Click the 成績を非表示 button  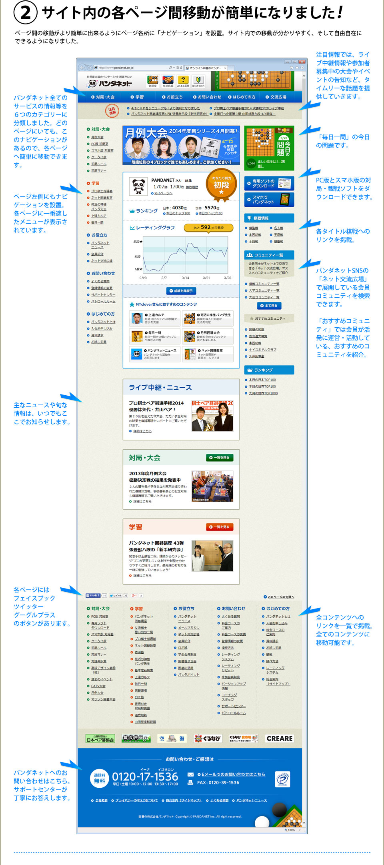point(181,291)
